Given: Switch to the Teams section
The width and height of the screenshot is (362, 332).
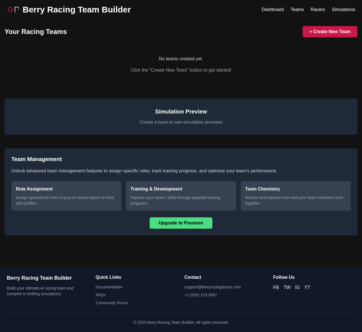Looking at the screenshot, I should pyautogui.click(x=297, y=9).
